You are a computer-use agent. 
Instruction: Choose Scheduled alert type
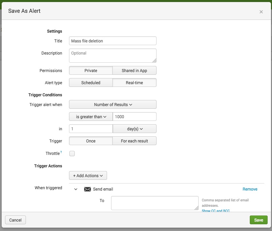point(91,82)
